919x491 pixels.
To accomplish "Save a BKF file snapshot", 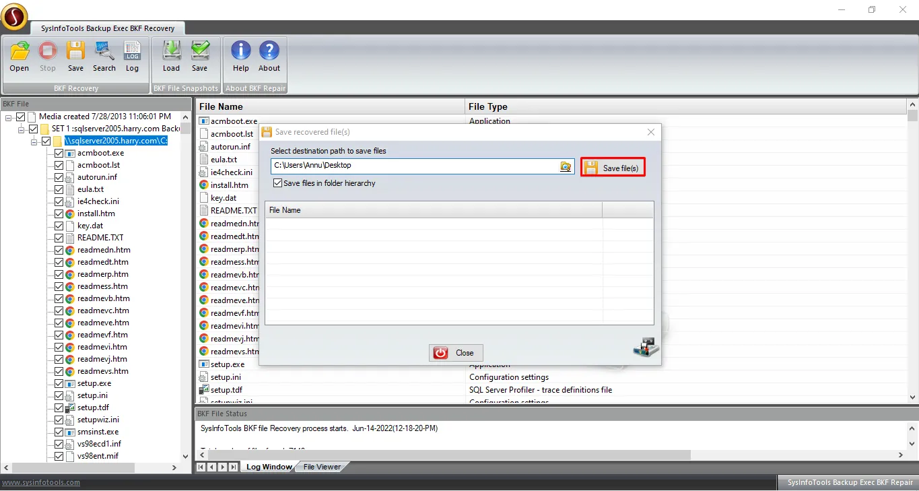I will (x=200, y=57).
